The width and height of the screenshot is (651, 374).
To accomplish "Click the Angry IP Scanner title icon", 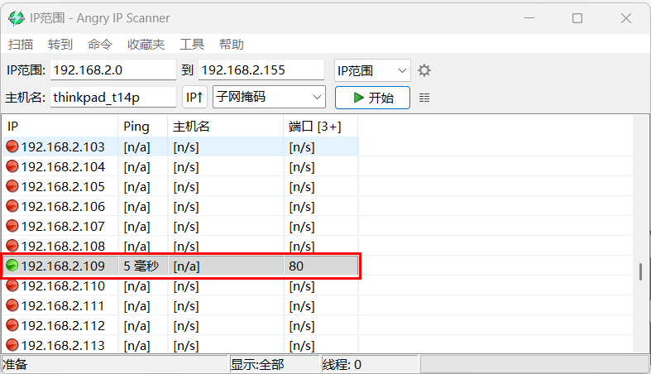I will tap(17, 18).
